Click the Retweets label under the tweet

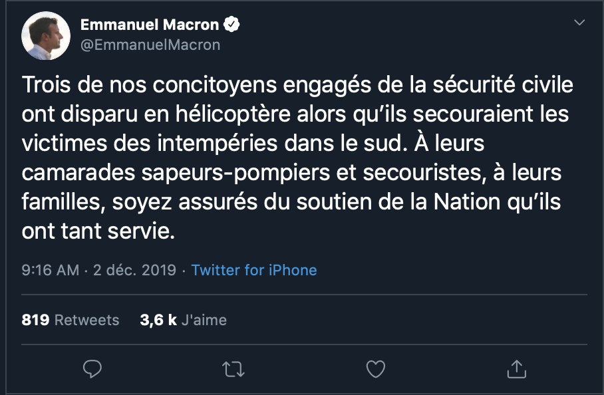point(86,320)
